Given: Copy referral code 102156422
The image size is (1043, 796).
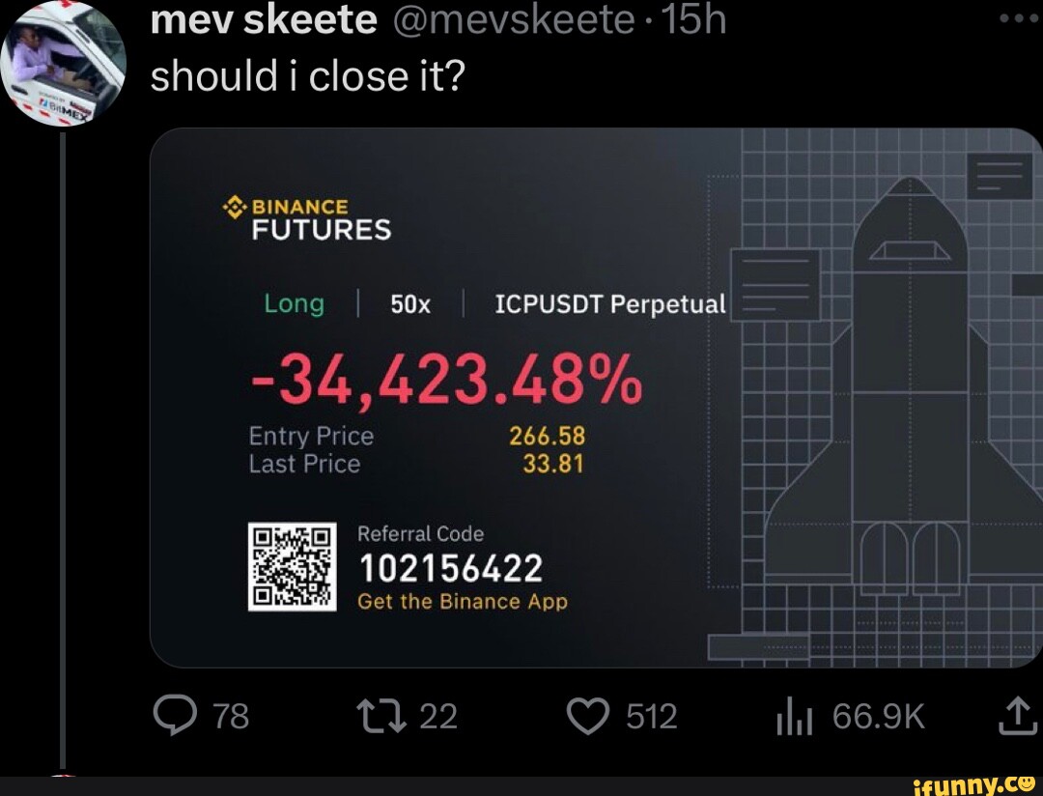Looking at the screenshot, I should (x=453, y=568).
